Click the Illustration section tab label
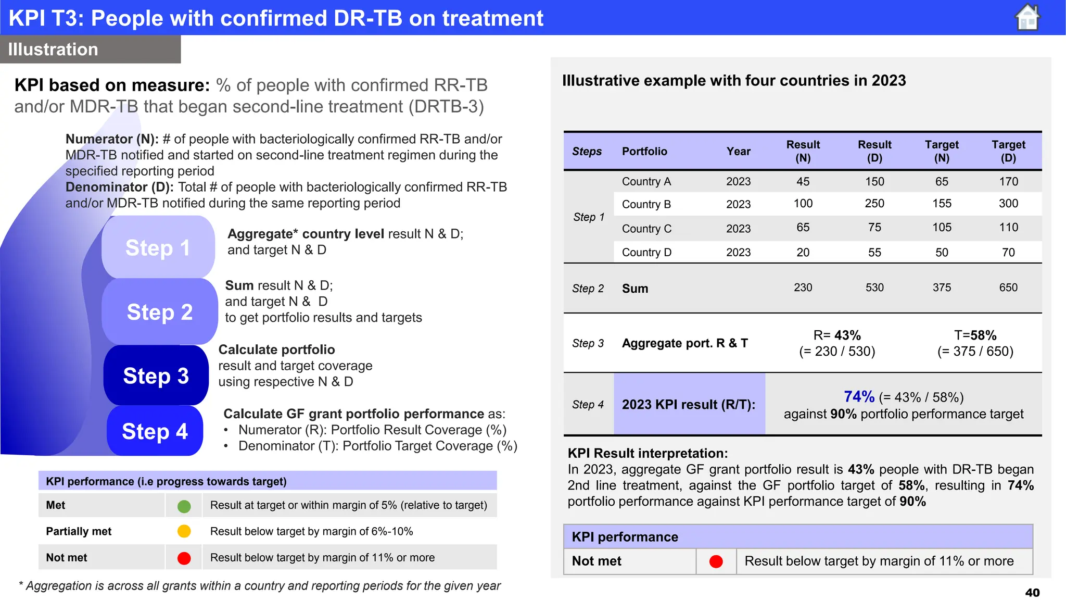 click(x=53, y=49)
